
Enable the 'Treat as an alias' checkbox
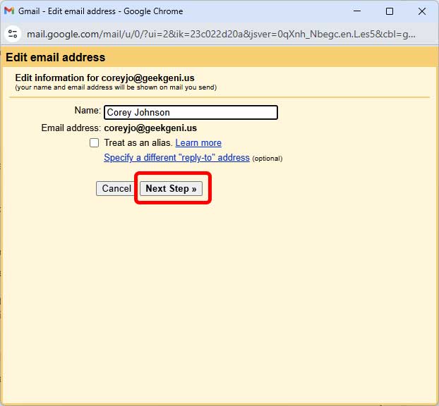94,142
